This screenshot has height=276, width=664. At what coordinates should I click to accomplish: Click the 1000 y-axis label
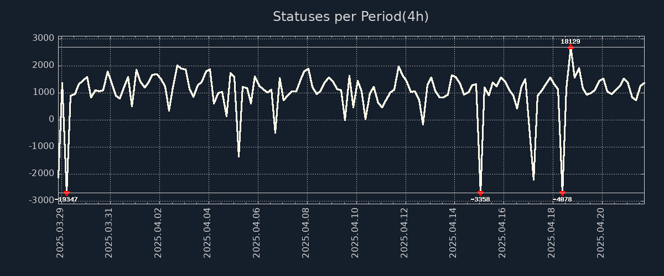pos(44,92)
